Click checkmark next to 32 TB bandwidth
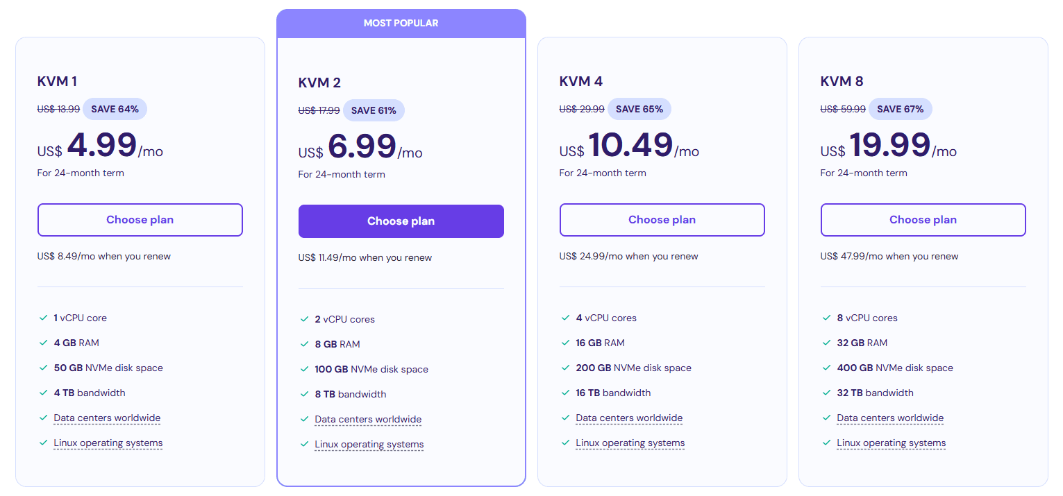 pos(827,393)
